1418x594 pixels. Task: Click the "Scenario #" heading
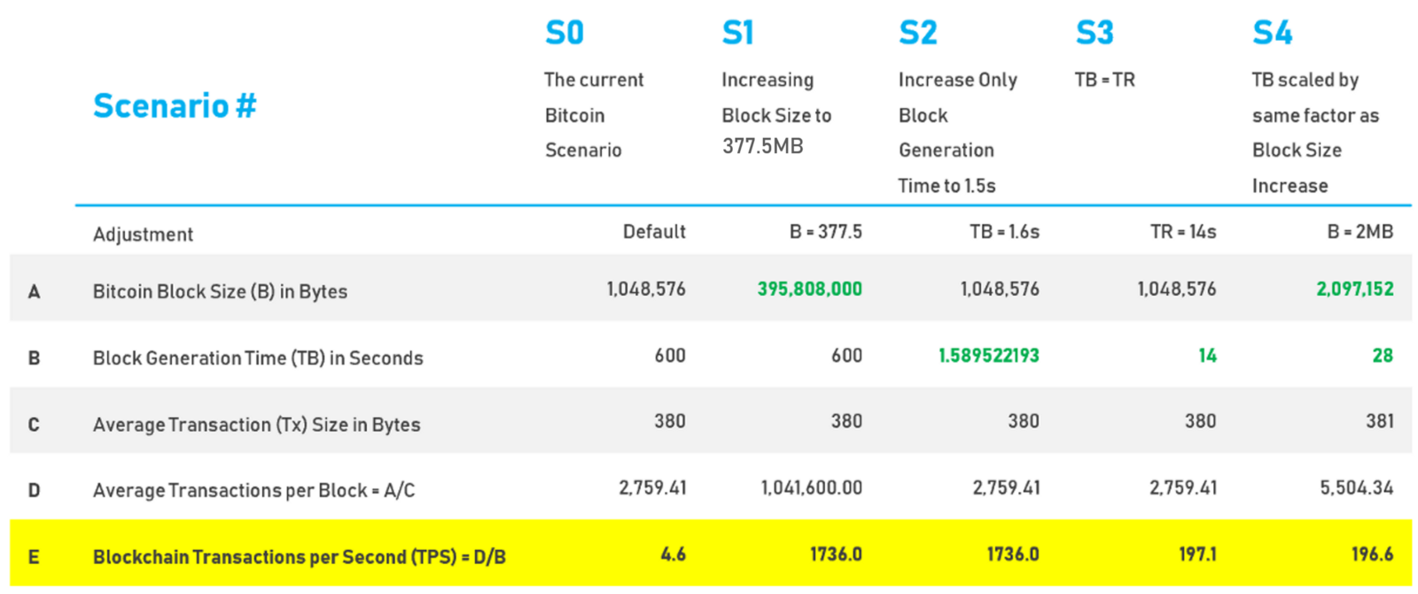[x=175, y=106]
